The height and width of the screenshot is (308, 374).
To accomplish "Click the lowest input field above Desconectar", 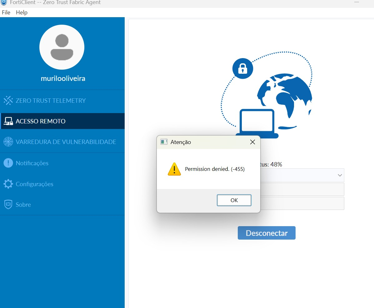I will tap(302, 203).
